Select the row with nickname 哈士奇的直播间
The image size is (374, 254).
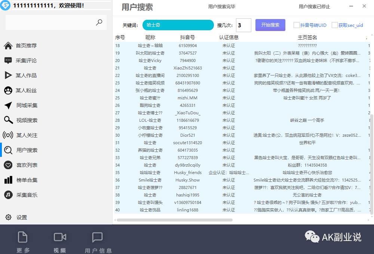[242, 75]
